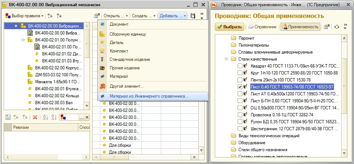Click the save diskette icon in the toolbar
Image resolution: width=354 pixels, height=164 pixels.
tap(193, 16)
